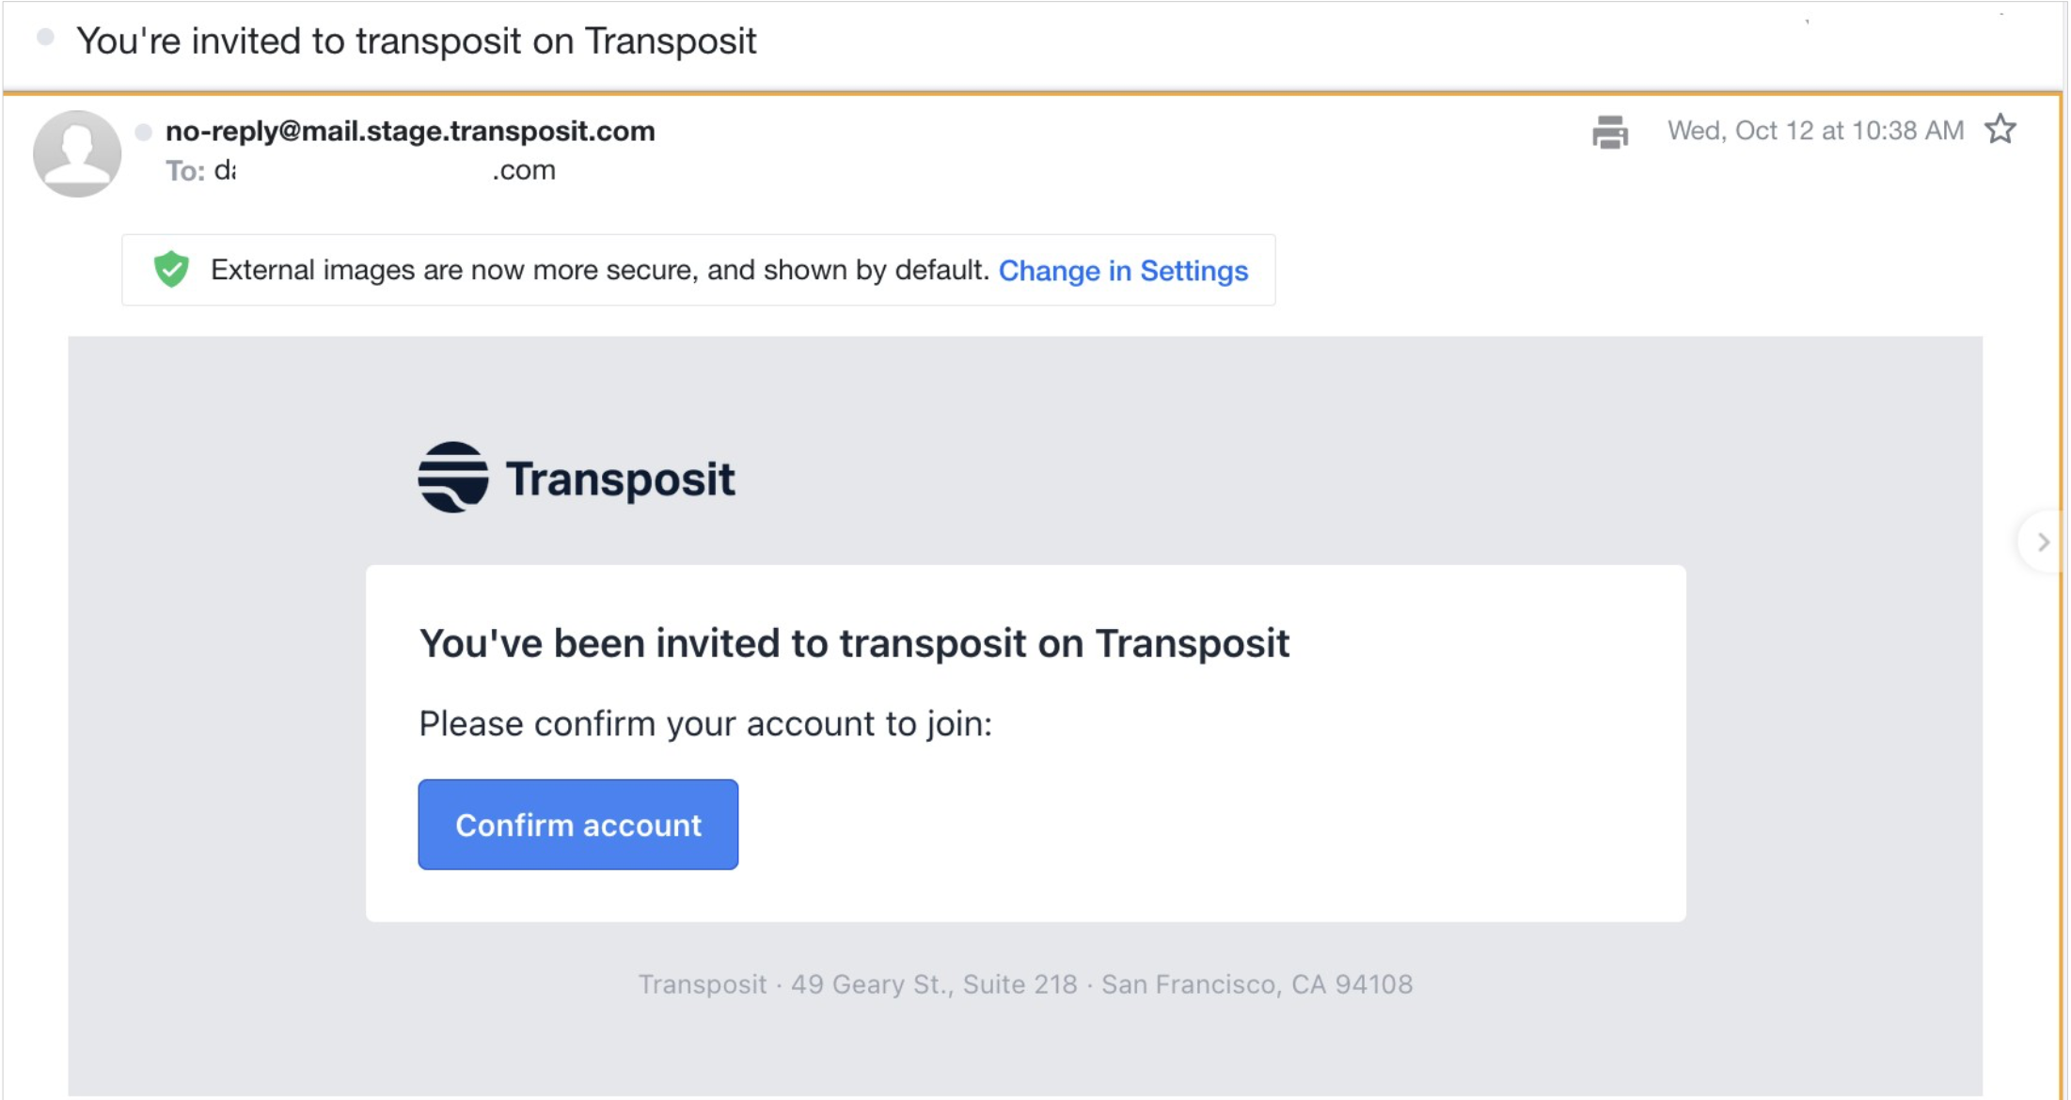Click "Please confirm your account to join" text
Screen dimensions: 2071x1100
click(705, 724)
